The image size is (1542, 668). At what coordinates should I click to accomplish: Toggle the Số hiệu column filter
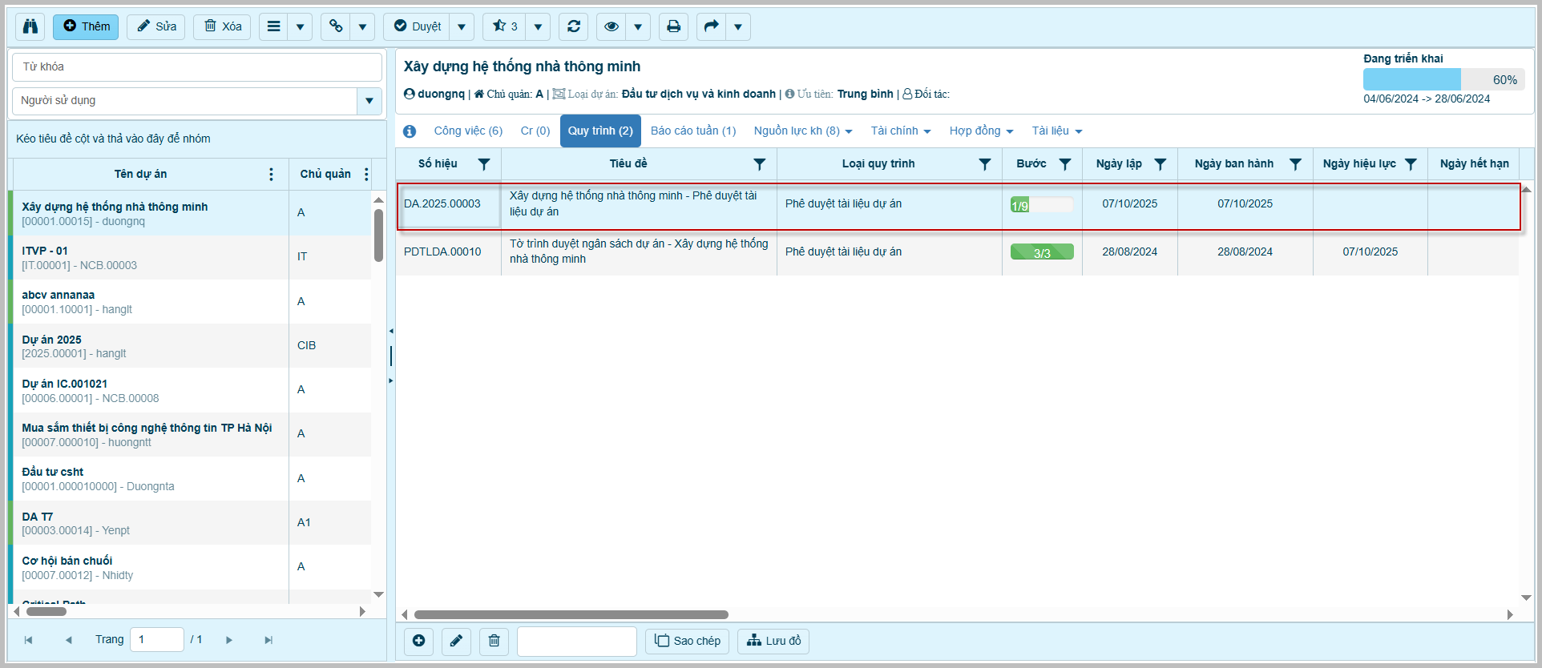click(x=484, y=164)
